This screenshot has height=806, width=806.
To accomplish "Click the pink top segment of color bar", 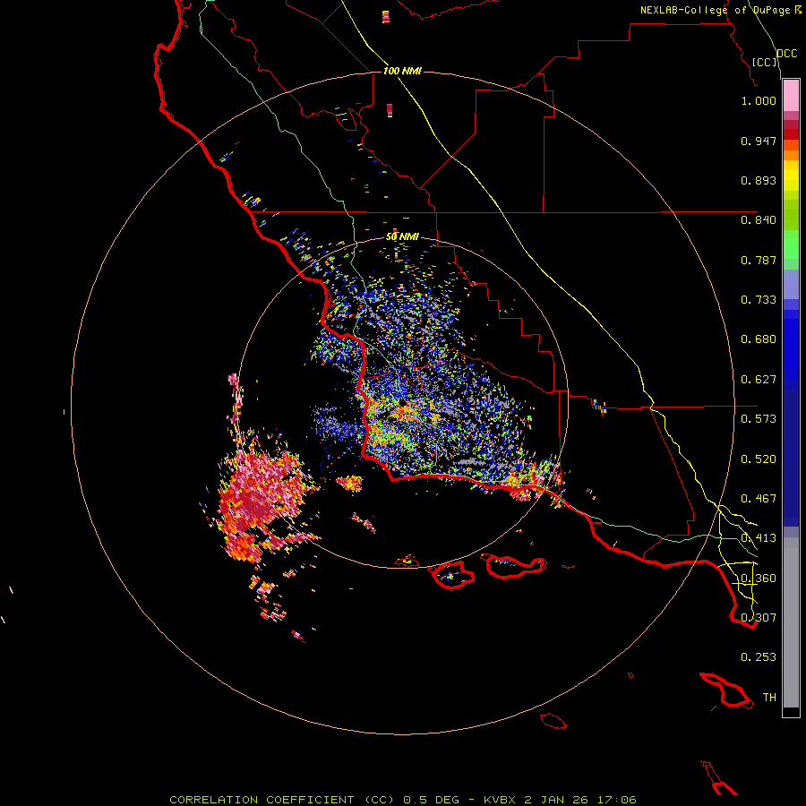I will pos(791,96).
